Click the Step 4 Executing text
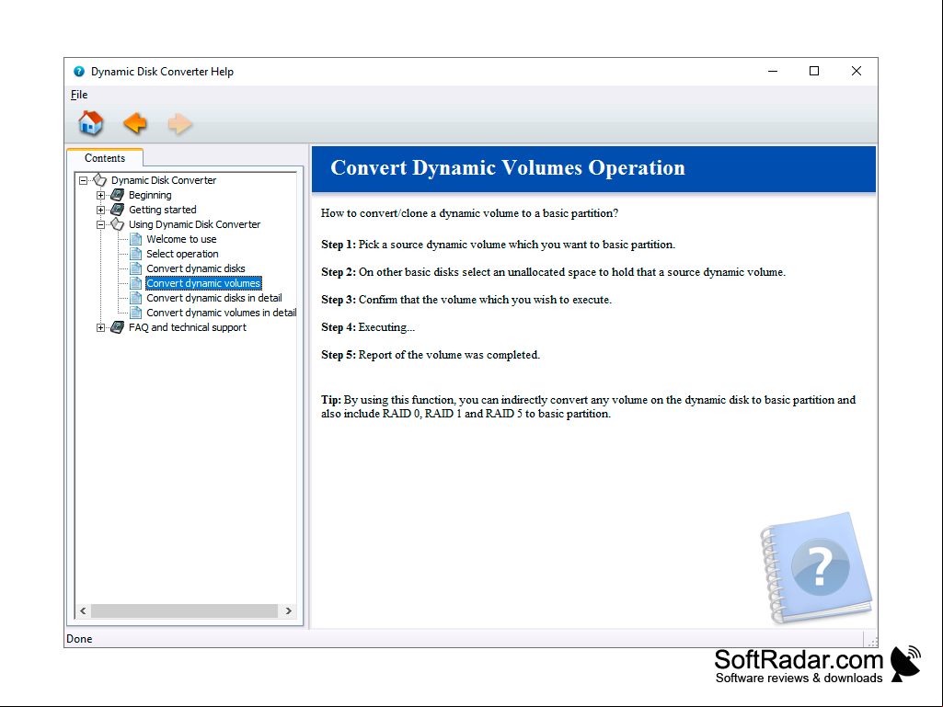This screenshot has width=943, height=707. (367, 327)
